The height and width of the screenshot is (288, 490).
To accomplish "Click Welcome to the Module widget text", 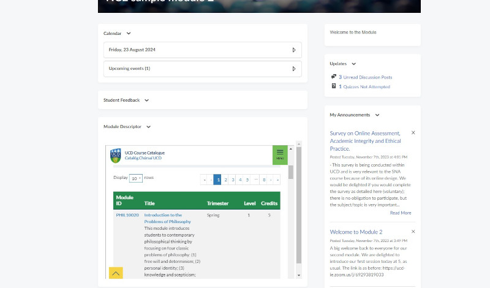I will pyautogui.click(x=353, y=32).
